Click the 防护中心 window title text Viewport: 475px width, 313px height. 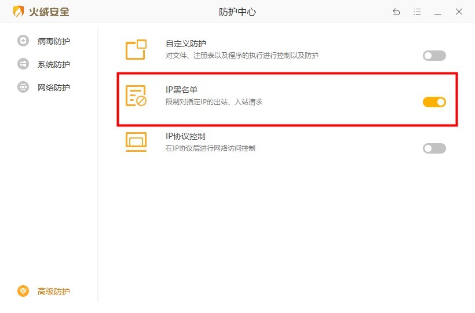coord(237,12)
